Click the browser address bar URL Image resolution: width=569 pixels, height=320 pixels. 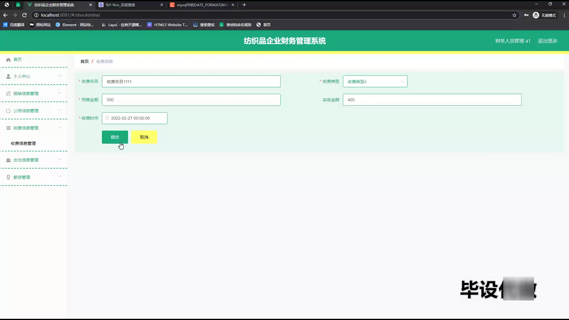pyautogui.click(x=70, y=15)
